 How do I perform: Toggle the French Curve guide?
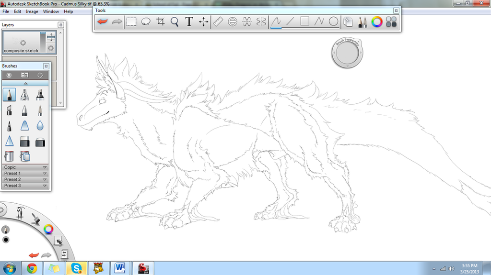(247, 22)
